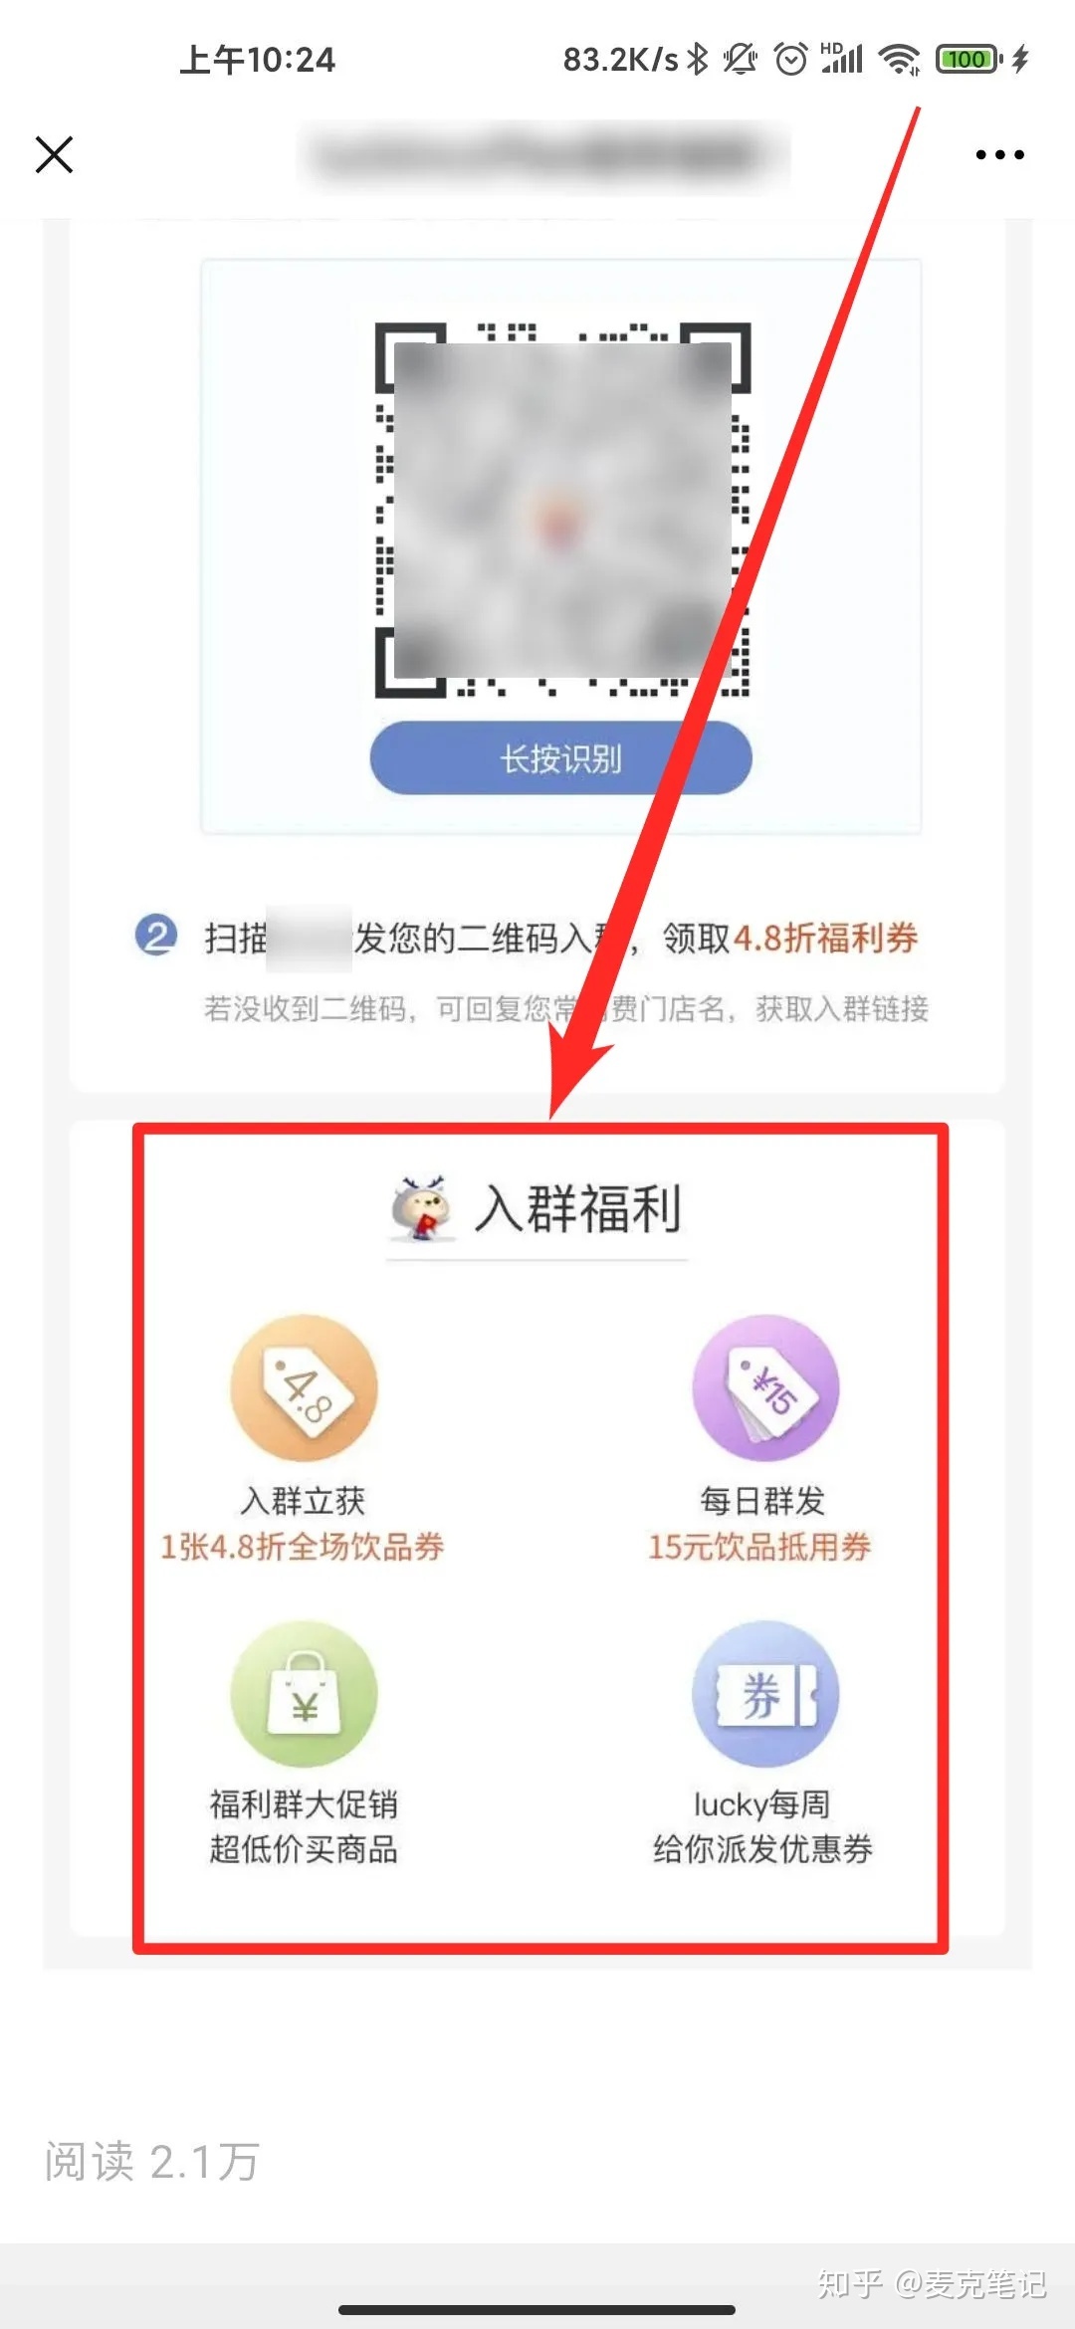Tap the blue 券 voucher icon
The width and height of the screenshot is (1075, 2329).
coord(765,1694)
